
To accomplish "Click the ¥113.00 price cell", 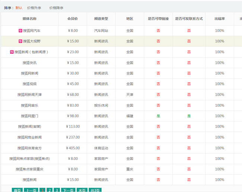I will coord(73,126).
